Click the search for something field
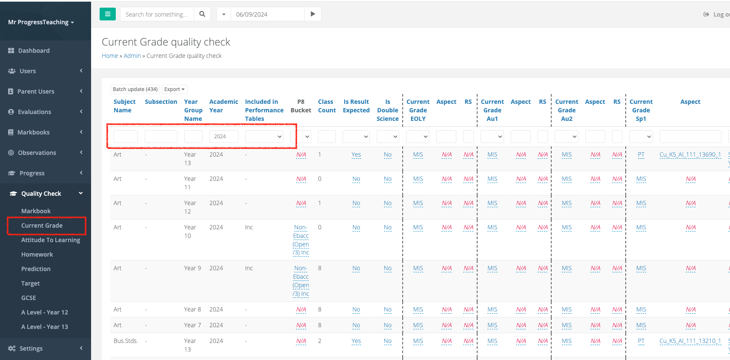Image resolution: width=730 pixels, height=360 pixels. click(x=157, y=14)
